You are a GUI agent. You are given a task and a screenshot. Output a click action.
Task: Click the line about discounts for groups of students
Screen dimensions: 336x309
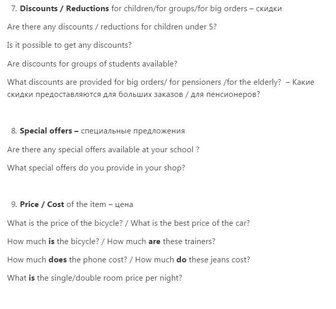click(x=92, y=64)
